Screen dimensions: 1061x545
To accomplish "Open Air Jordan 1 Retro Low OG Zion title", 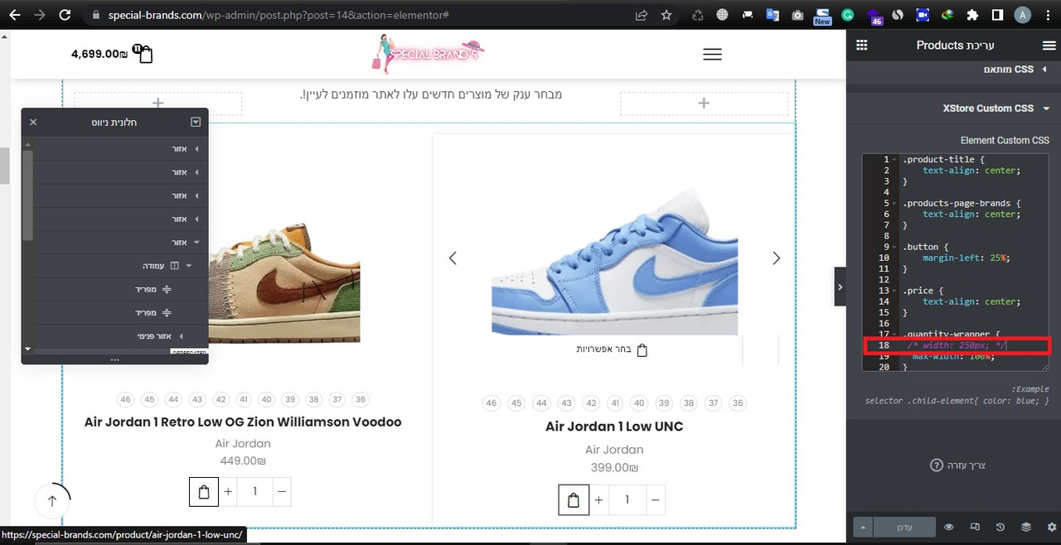I will (243, 422).
